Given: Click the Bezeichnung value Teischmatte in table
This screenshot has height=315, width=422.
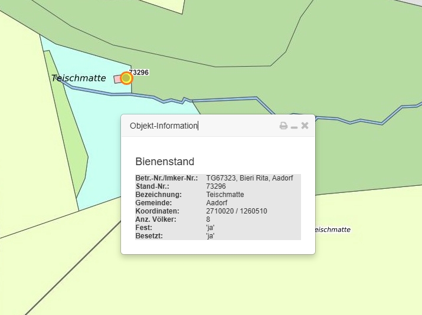Looking at the screenshot, I should [x=225, y=194].
